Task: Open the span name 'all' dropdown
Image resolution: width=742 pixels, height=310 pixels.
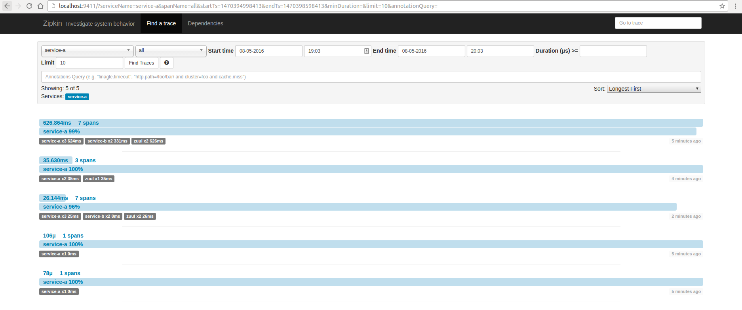Action: tap(171, 51)
